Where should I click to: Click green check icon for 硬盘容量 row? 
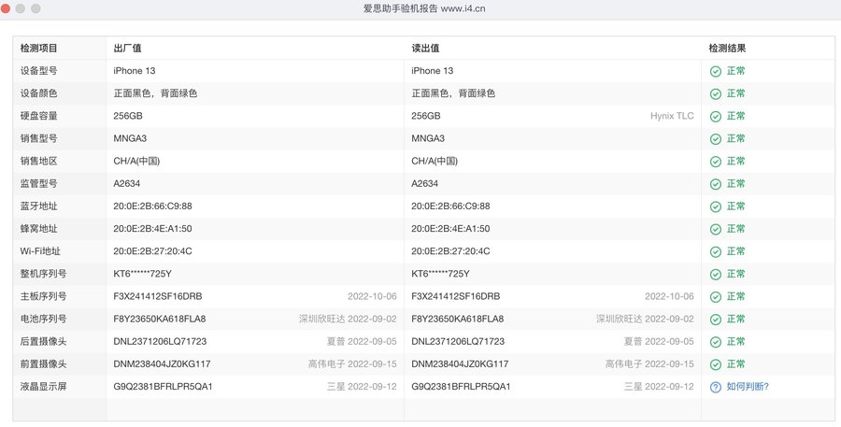[715, 116]
